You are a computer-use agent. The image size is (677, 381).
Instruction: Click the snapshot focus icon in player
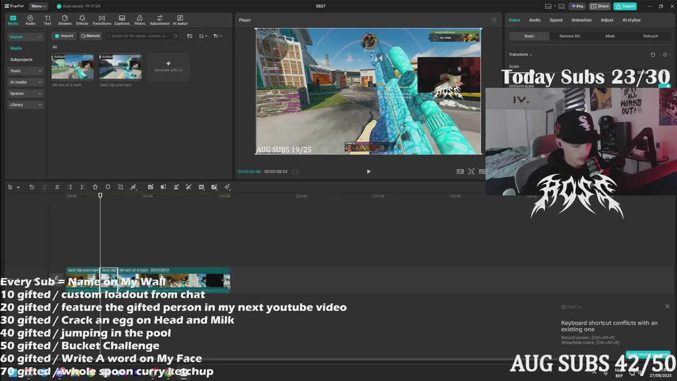471,171
